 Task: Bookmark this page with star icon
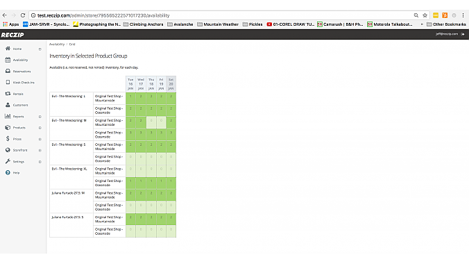click(x=425, y=15)
